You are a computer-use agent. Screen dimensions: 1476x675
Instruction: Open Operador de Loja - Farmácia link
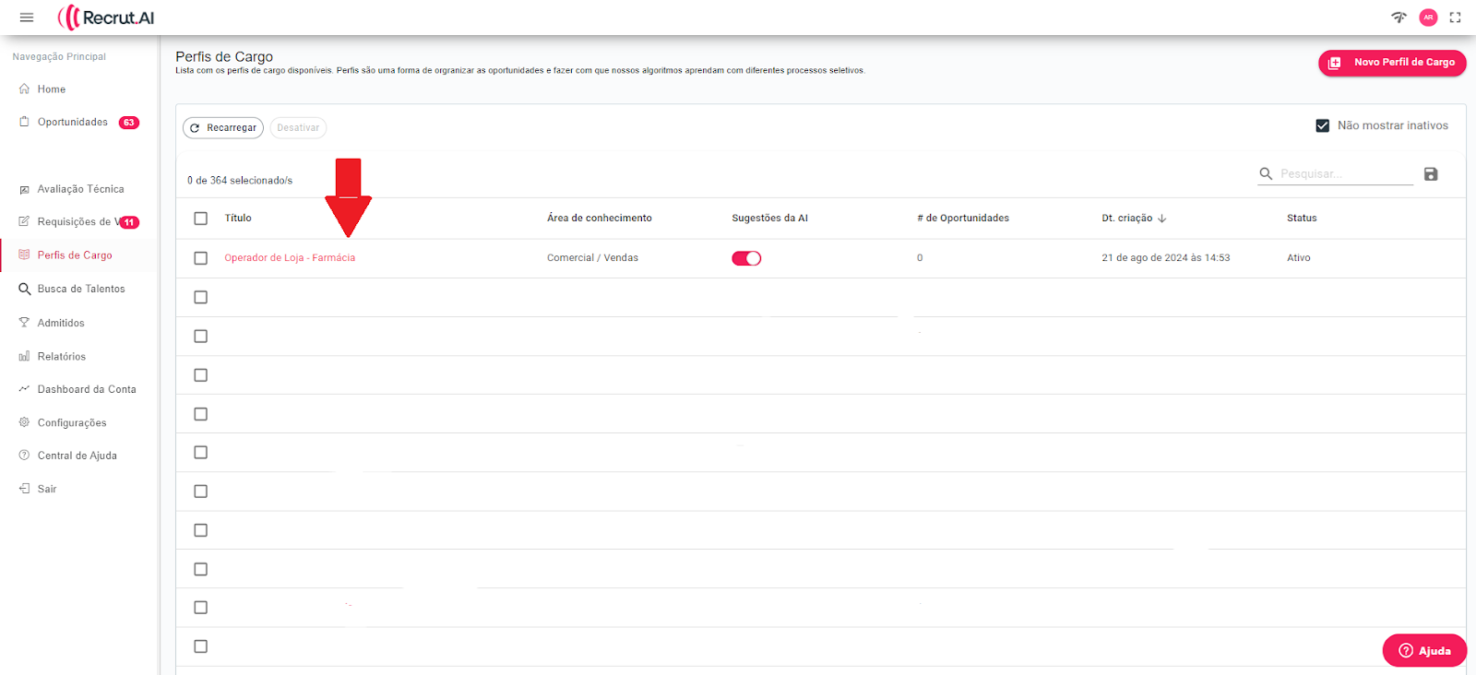click(x=290, y=258)
